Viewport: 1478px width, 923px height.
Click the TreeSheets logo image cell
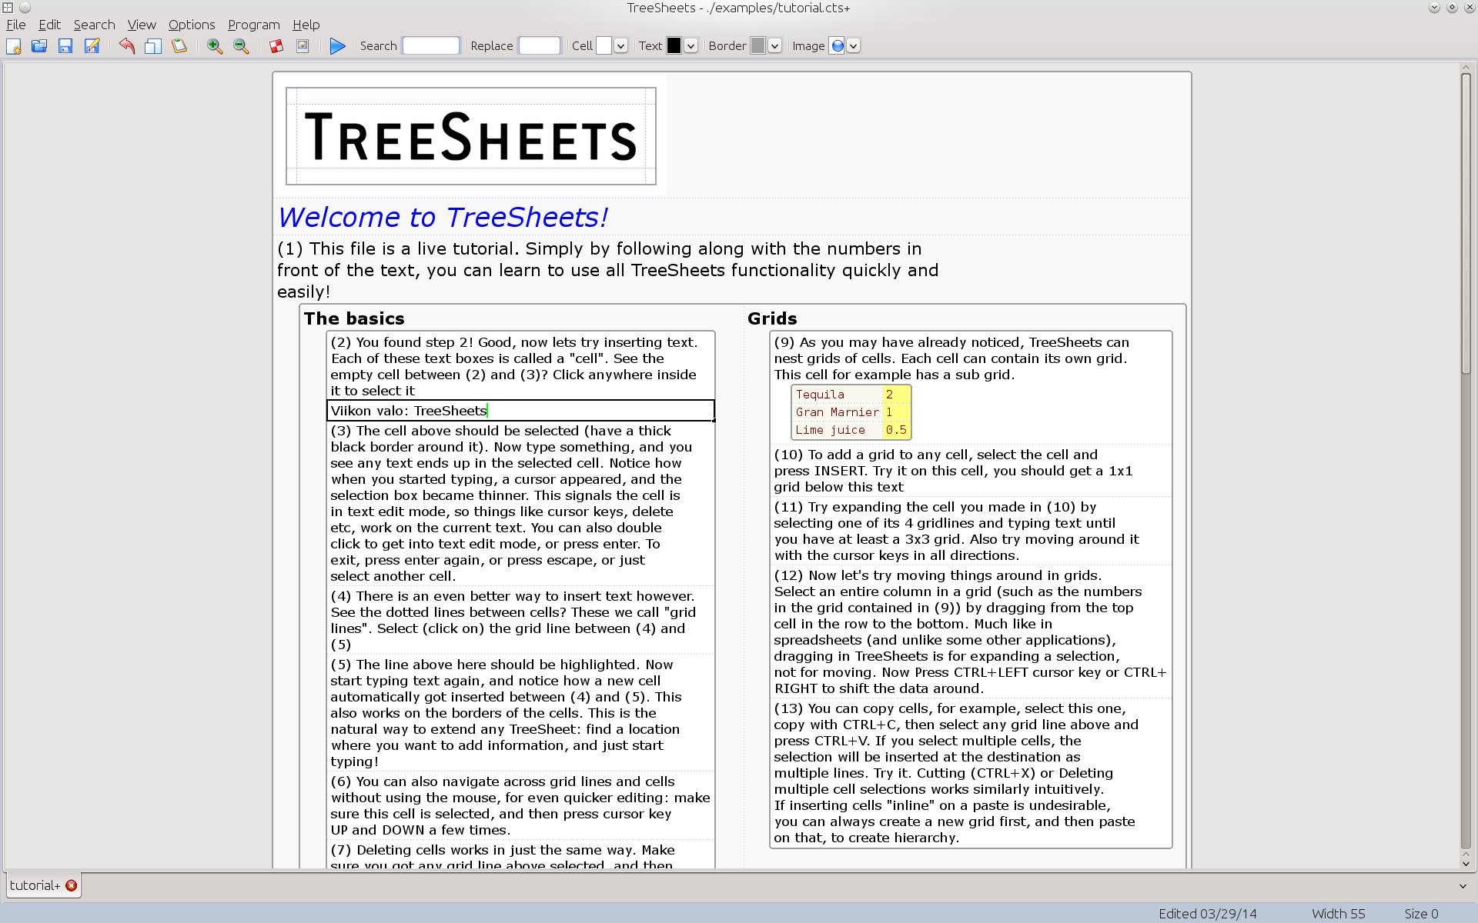tap(471, 136)
